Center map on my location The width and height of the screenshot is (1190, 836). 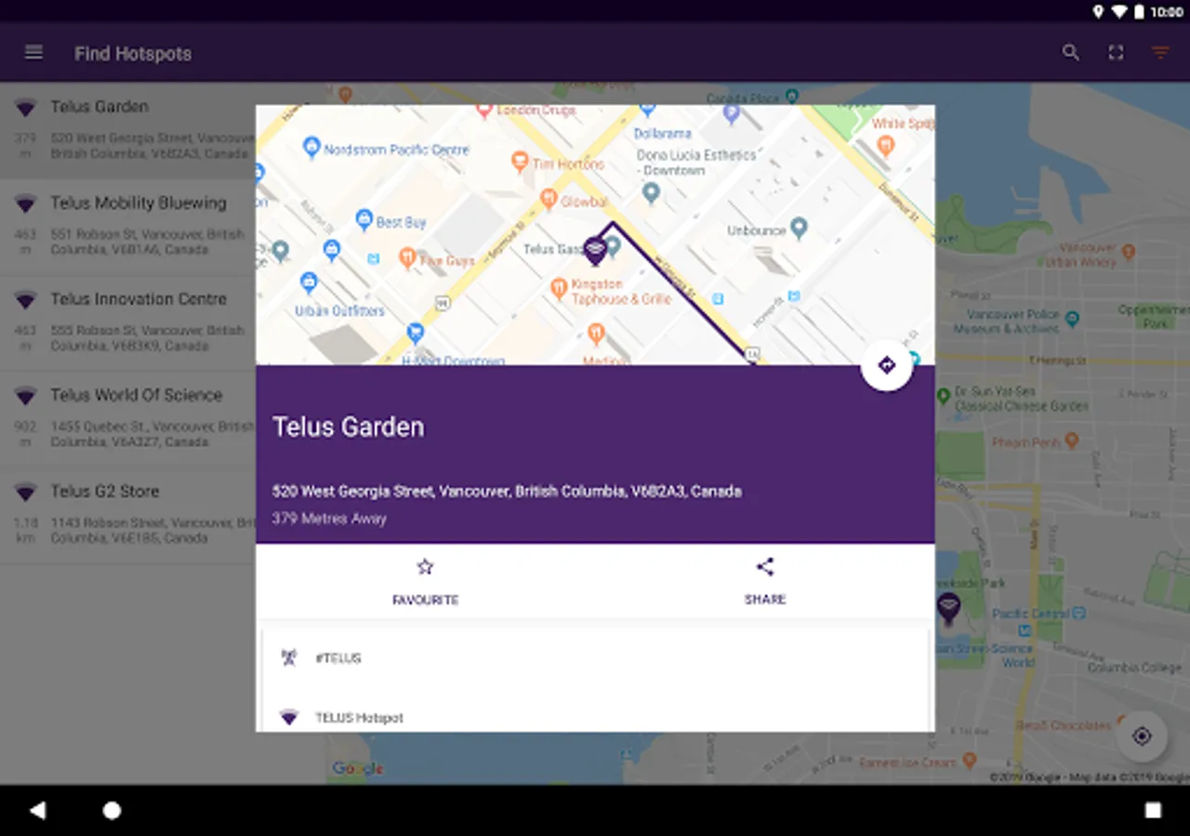click(1142, 737)
